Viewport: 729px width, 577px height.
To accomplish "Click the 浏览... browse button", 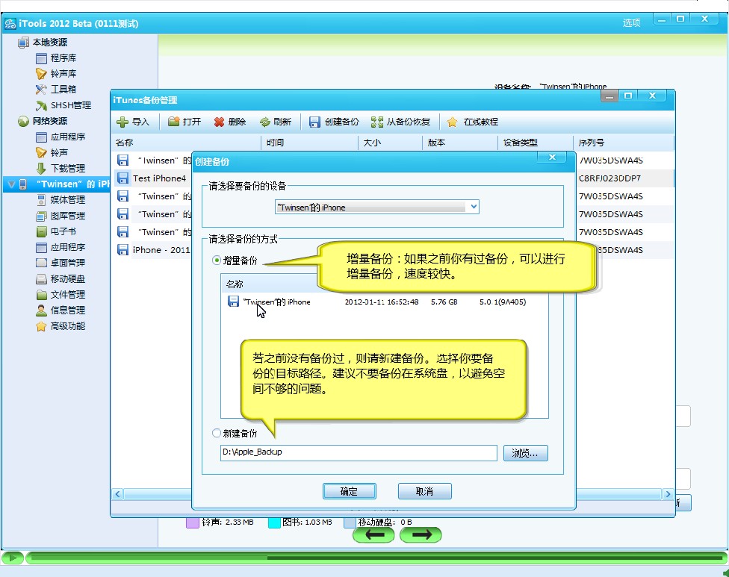I will (525, 453).
